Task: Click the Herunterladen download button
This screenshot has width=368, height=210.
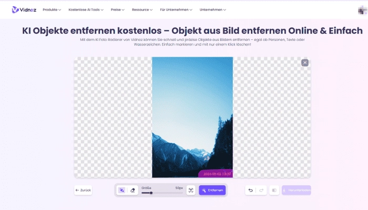Action: (297, 190)
